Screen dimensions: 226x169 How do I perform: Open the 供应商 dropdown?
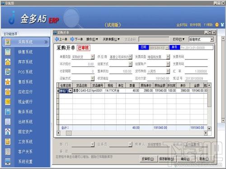[x=130, y=57]
